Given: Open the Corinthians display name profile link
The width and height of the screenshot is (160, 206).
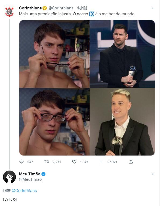Looking at the screenshot, I should 30,8.
